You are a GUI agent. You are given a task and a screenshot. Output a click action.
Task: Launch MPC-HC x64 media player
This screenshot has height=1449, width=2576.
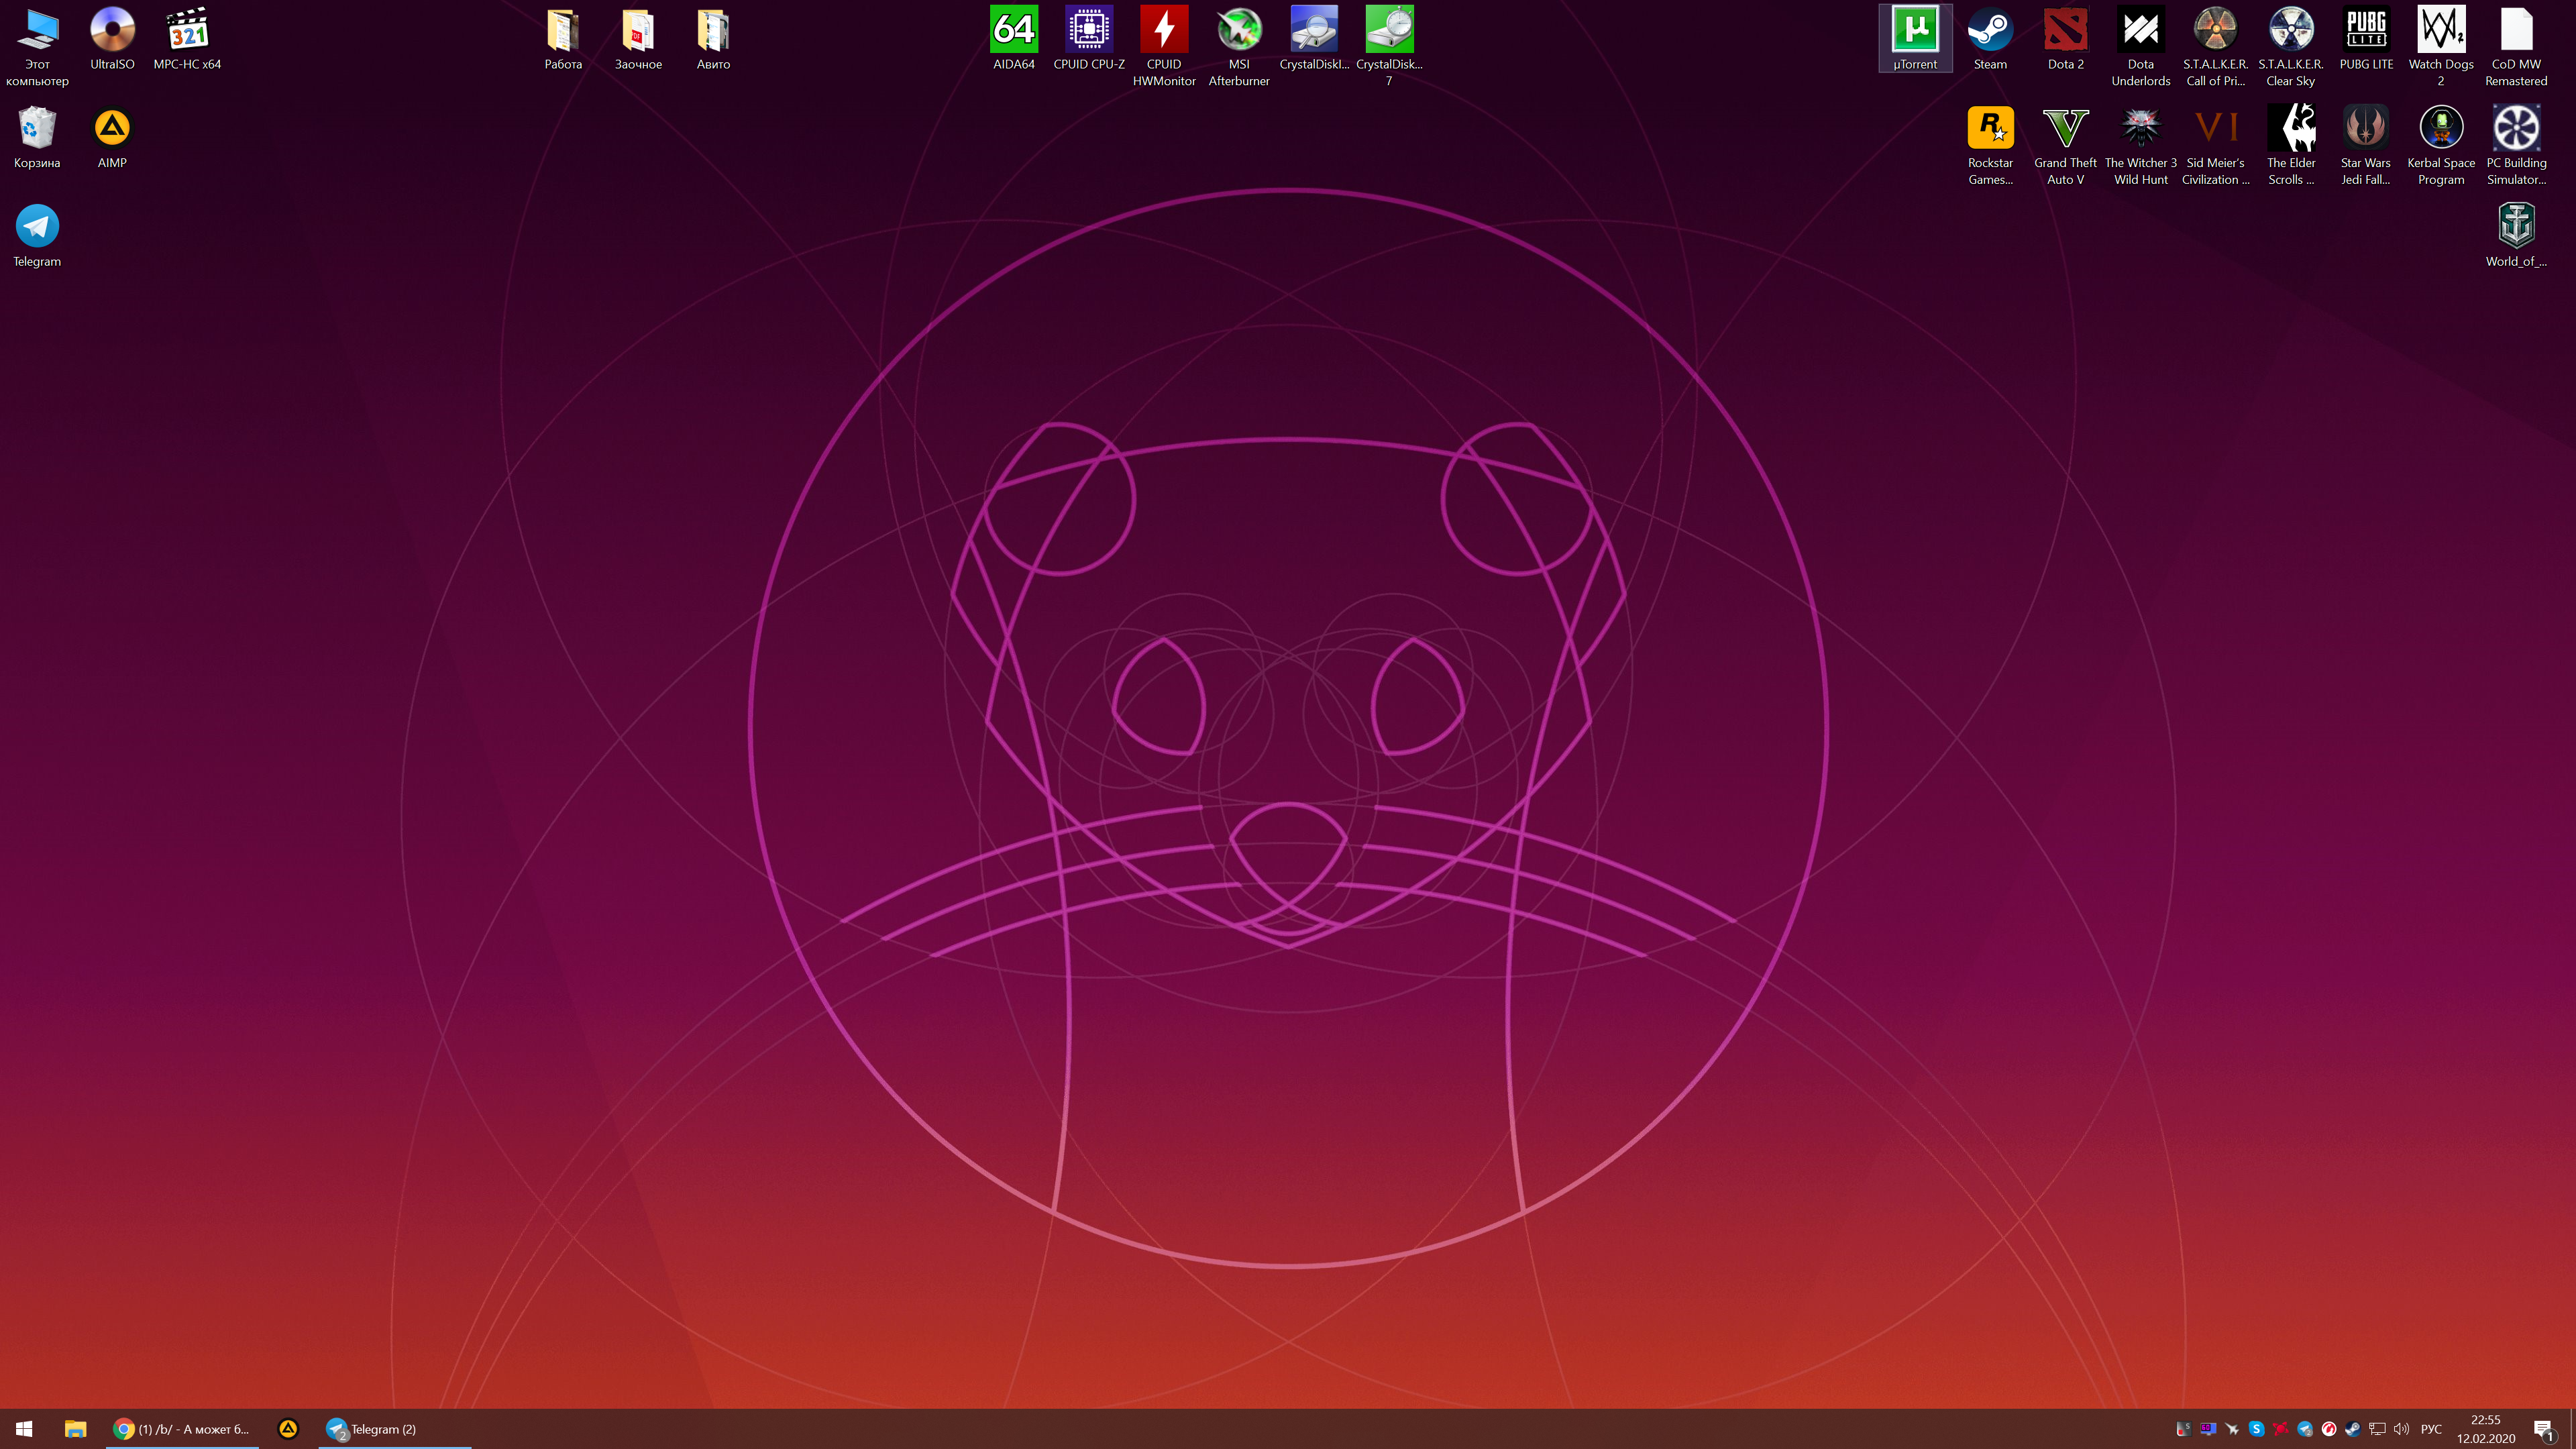tap(187, 38)
